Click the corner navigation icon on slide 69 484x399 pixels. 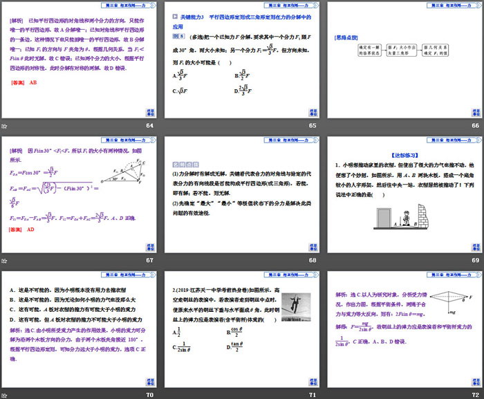click(476, 248)
